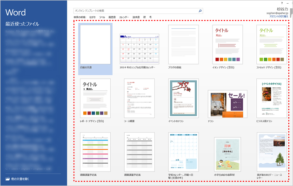This screenshot has height=186, width=293.
Task: Select suggested search 履歴書
Action: click(112, 17)
